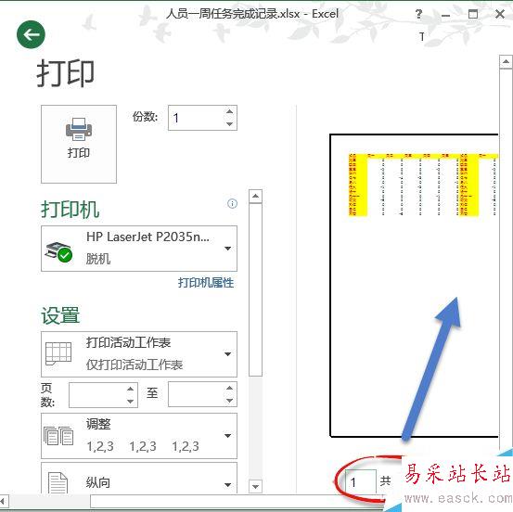Click the large Print button
This screenshot has width=513, height=512.
coord(79,144)
